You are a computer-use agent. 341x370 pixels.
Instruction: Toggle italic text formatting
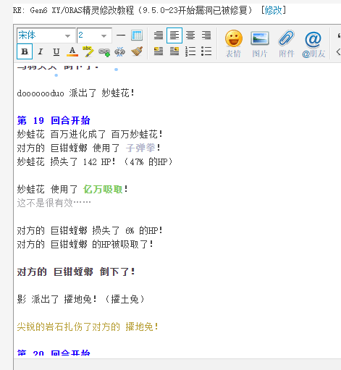(41, 51)
